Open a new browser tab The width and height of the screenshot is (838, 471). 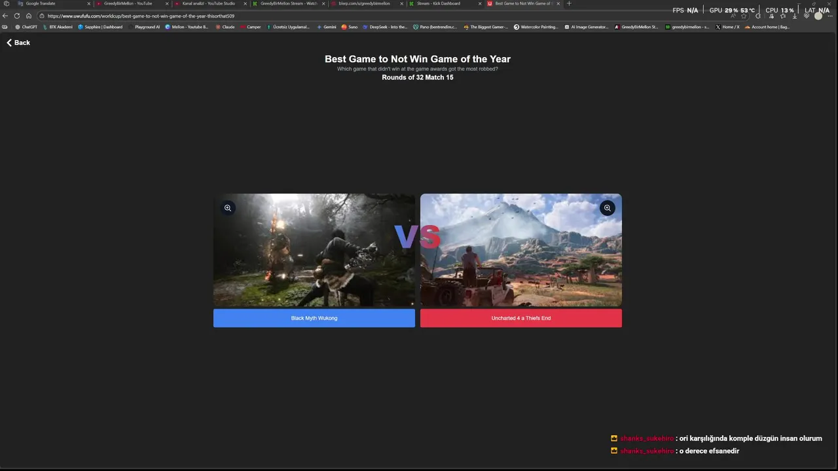[x=569, y=3]
